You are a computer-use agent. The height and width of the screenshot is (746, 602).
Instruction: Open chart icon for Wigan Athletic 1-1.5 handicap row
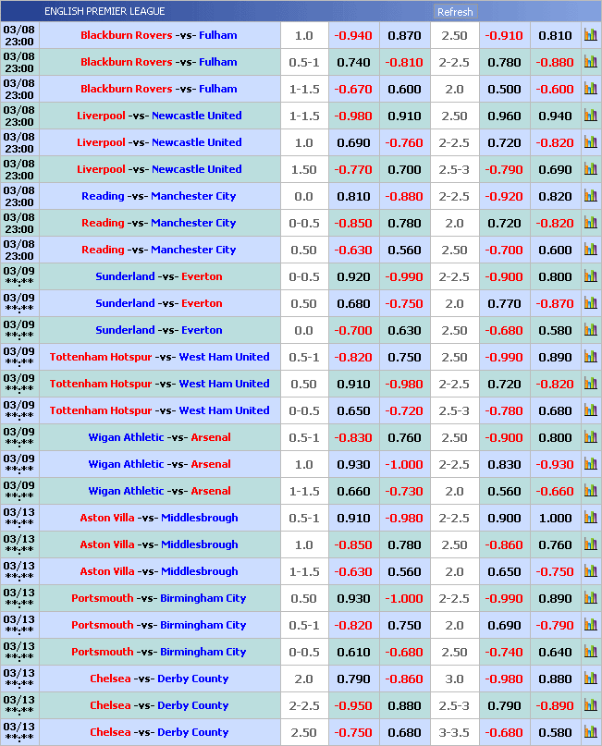coord(591,491)
